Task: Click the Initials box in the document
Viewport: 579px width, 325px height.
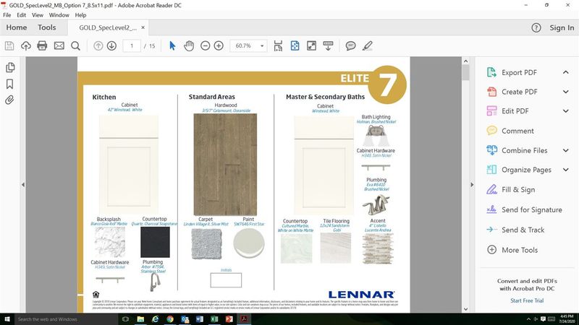Action: [226, 280]
